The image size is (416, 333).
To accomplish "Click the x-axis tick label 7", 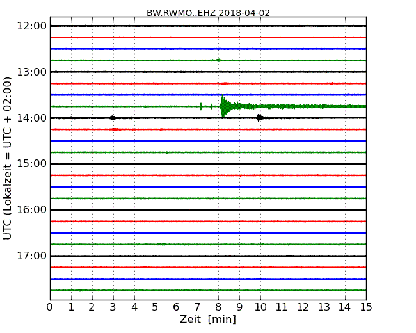I will tap(197, 307).
